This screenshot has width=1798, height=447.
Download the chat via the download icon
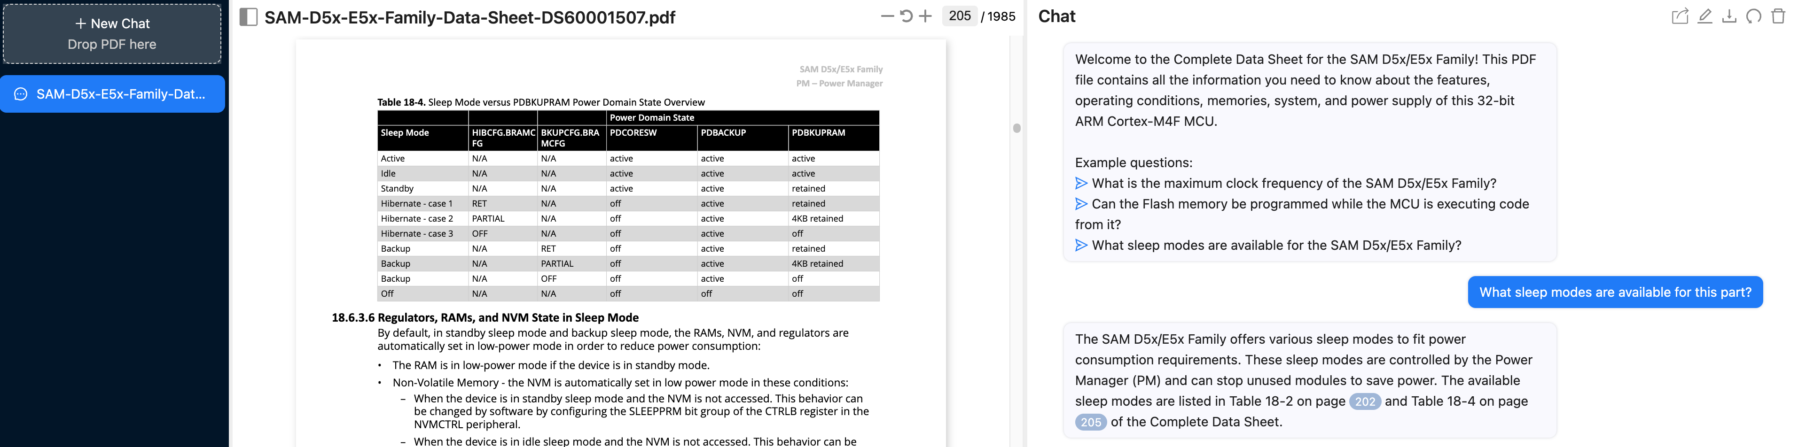click(x=1729, y=16)
